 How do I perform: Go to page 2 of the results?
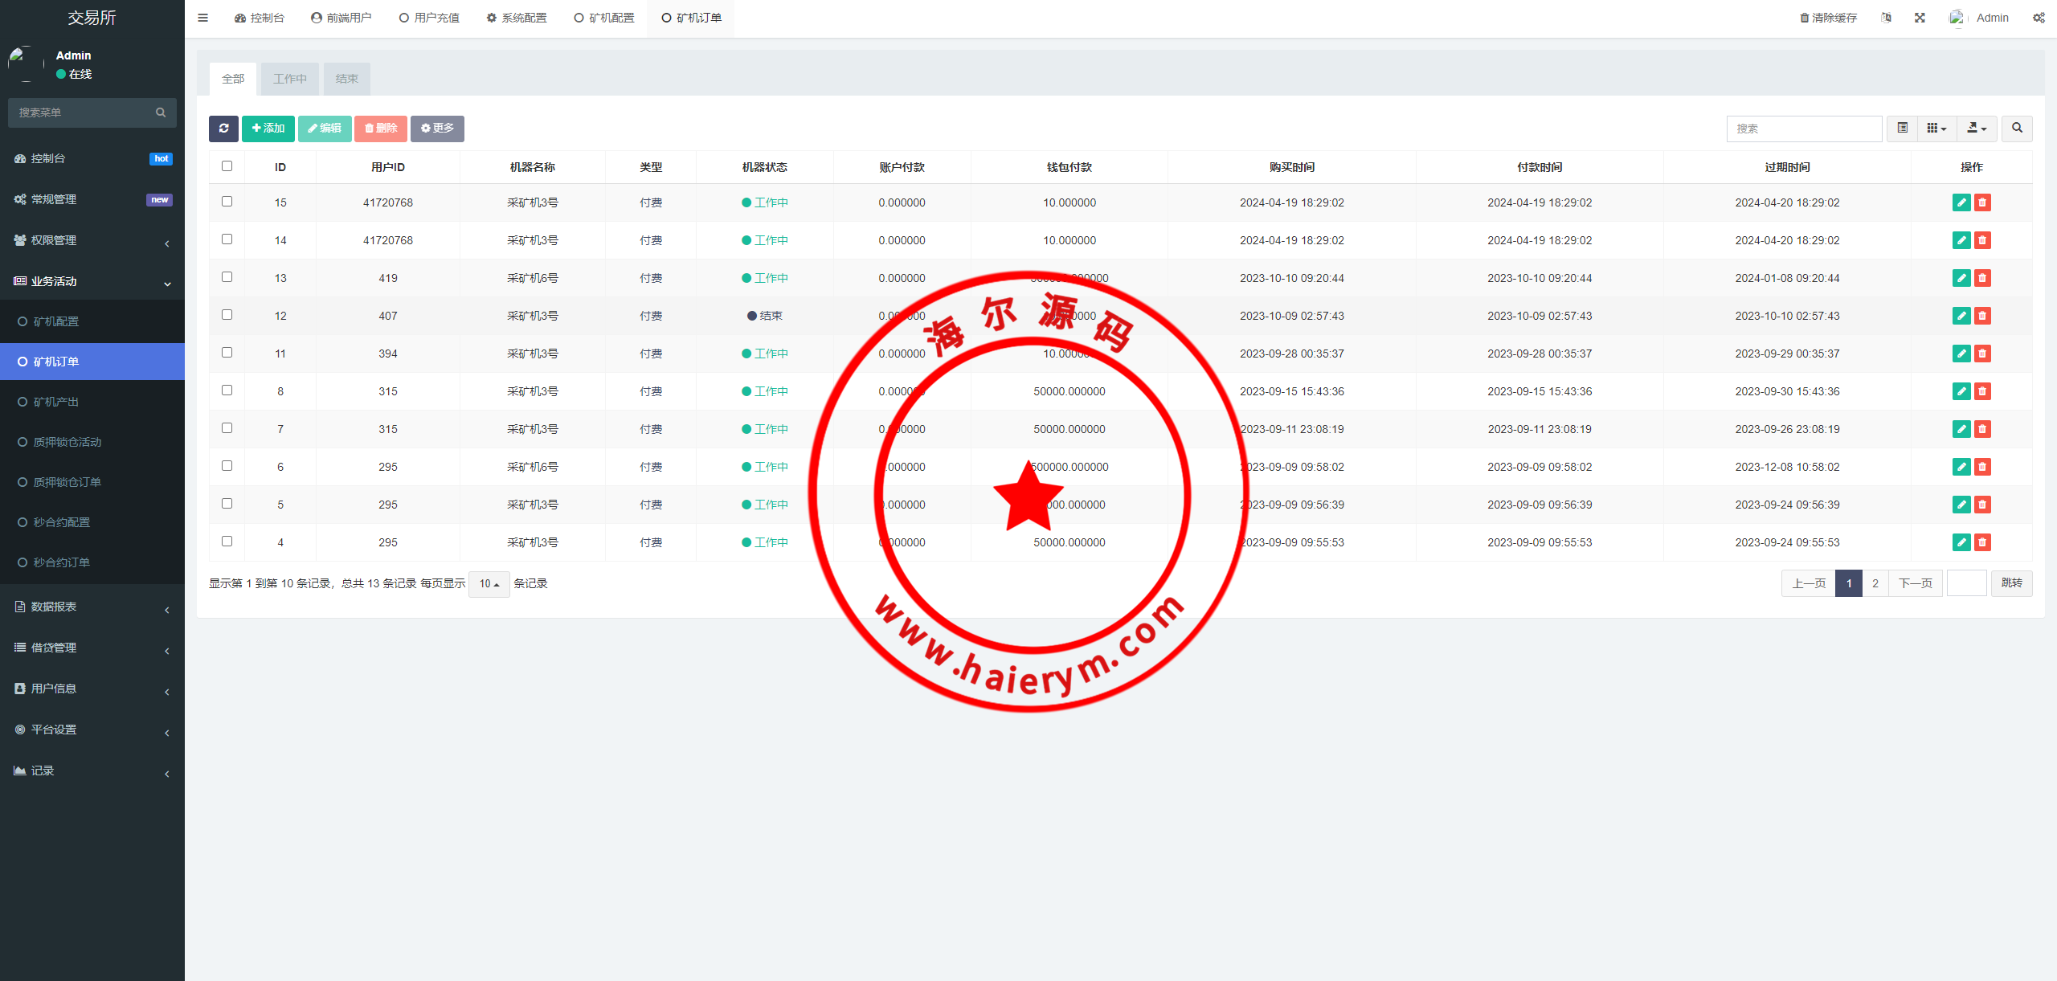(x=1875, y=583)
